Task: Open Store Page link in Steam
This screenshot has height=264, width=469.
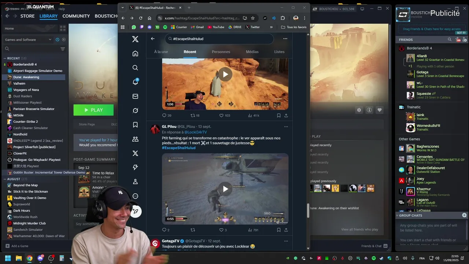Action: pyautogui.click(x=87, y=124)
